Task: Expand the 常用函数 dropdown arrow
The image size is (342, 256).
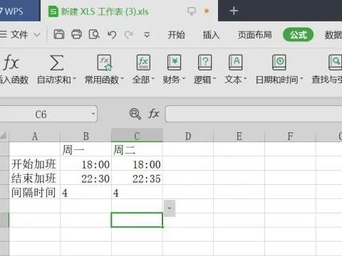Action: click(123, 78)
